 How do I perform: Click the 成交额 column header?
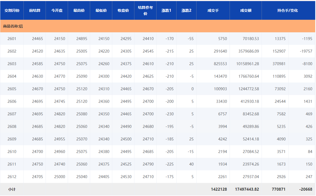(246, 10)
